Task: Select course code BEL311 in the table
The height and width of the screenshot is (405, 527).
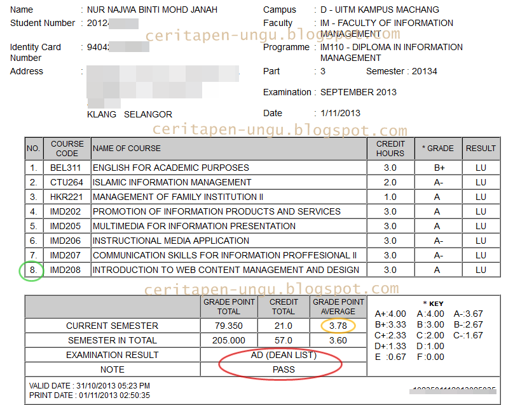Action: click(x=66, y=168)
